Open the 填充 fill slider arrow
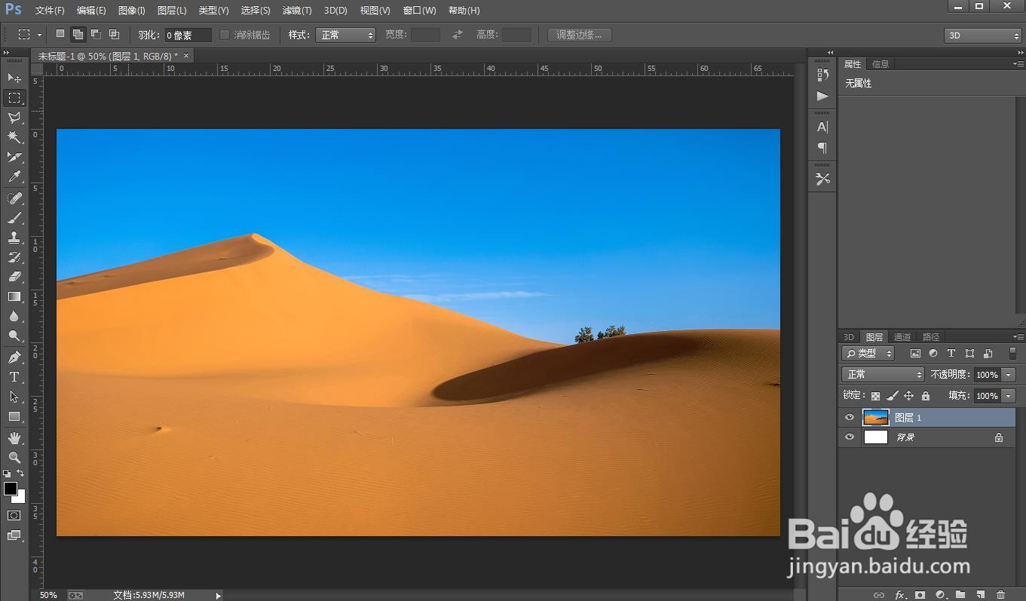 click(x=1008, y=396)
